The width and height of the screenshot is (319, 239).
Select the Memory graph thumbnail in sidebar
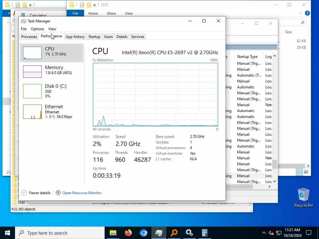32,71
